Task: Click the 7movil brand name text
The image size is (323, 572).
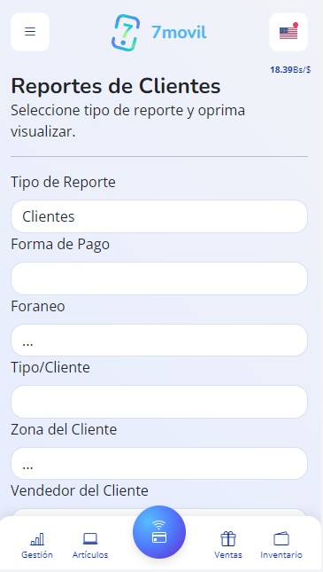Action: point(179,33)
